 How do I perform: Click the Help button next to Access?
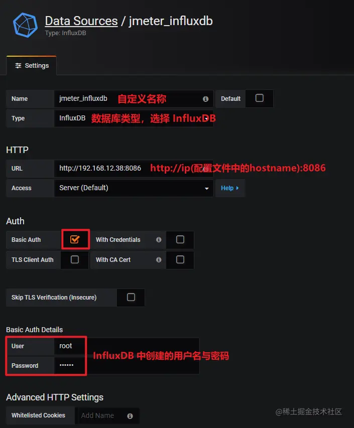point(230,188)
